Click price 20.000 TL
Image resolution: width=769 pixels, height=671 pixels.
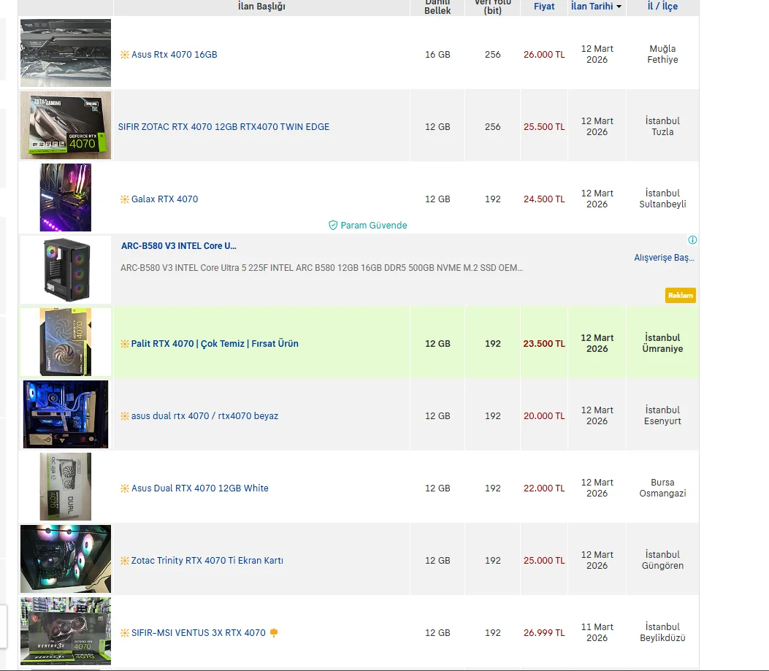[x=544, y=416]
